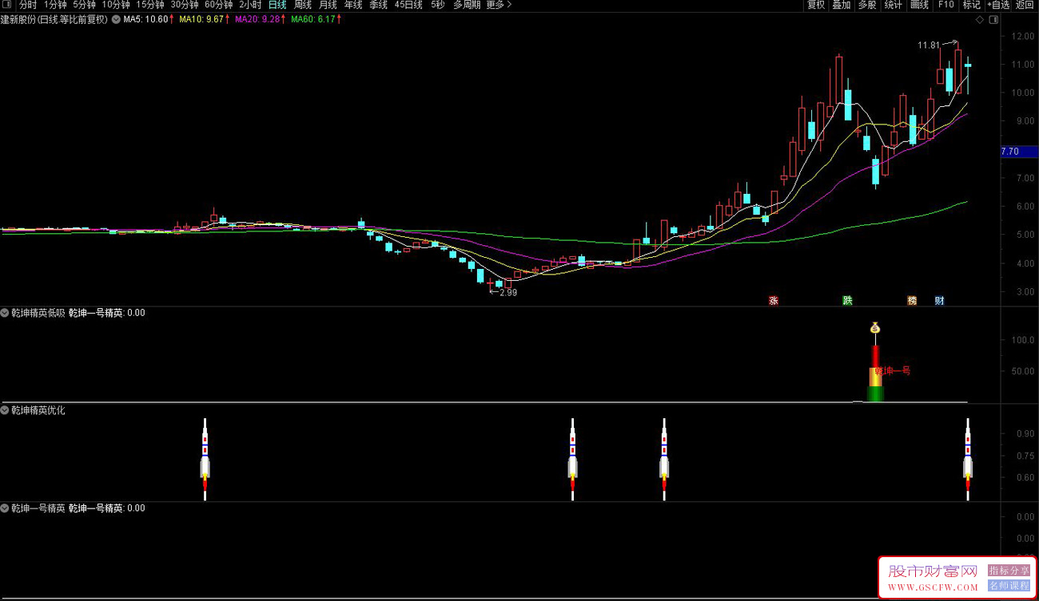Add stock via +自选 button
The image size is (1039, 601).
(998, 5)
